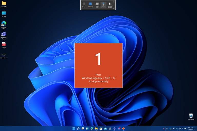Open Settings gear icon in taskbar

110,128
